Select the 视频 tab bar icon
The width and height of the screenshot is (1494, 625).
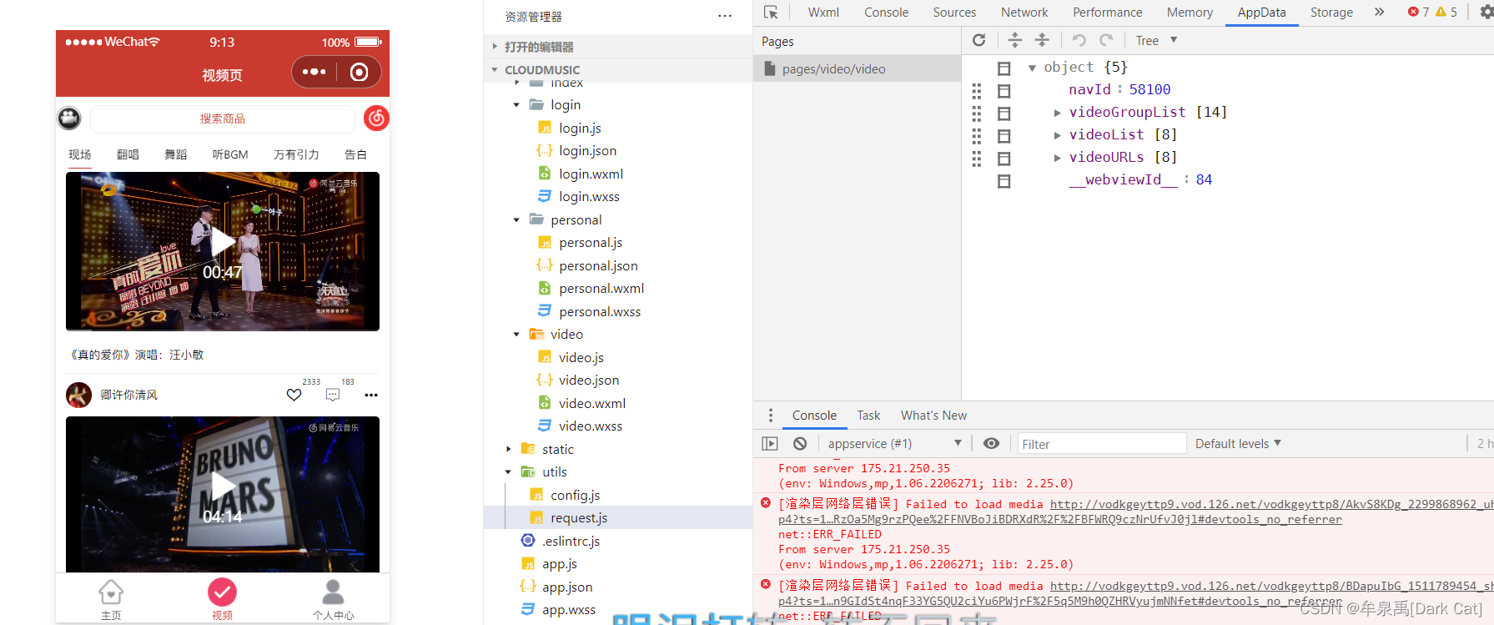222,592
